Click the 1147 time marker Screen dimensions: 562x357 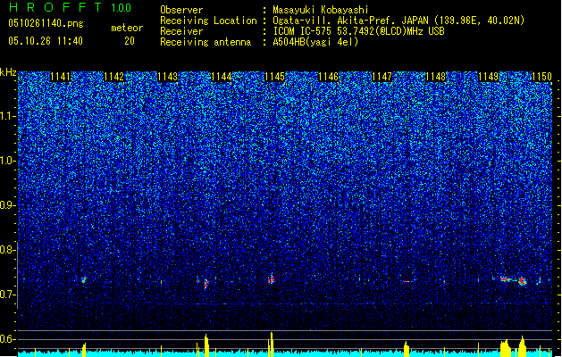pos(382,77)
